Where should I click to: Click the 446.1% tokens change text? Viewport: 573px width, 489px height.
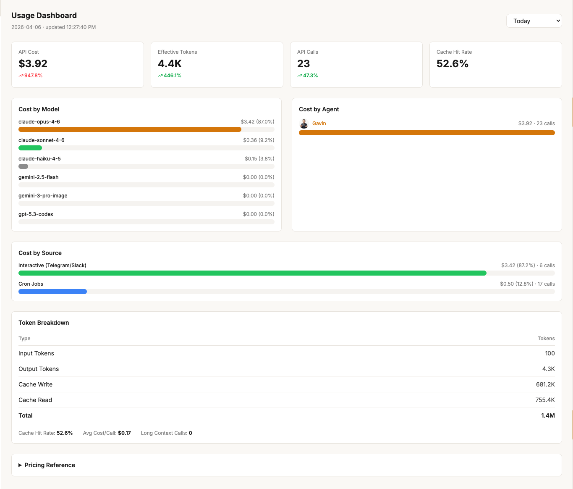pyautogui.click(x=173, y=76)
